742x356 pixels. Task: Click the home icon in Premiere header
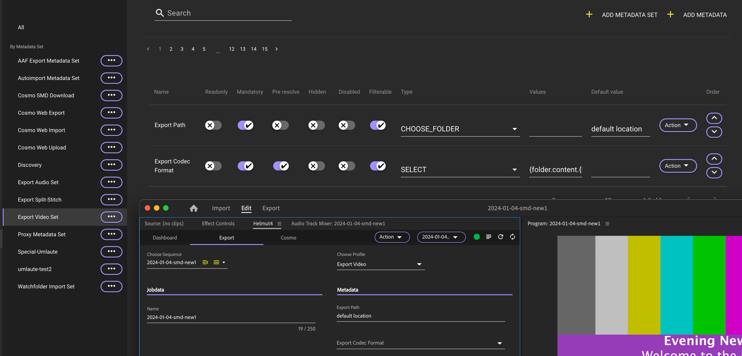click(x=194, y=208)
